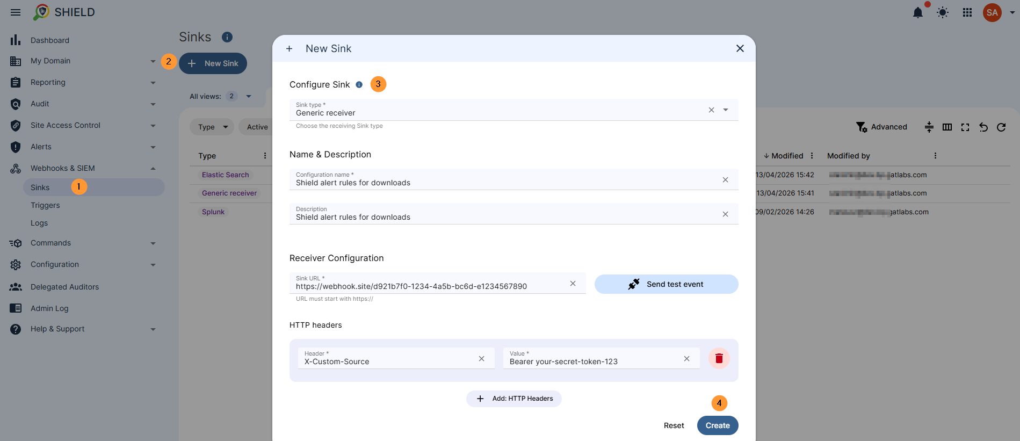Expand the My Domain menu
The height and width of the screenshot is (441, 1020).
pos(153,61)
